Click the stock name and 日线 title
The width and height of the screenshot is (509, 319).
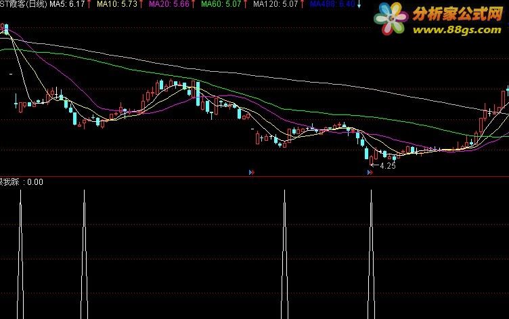click(x=24, y=4)
